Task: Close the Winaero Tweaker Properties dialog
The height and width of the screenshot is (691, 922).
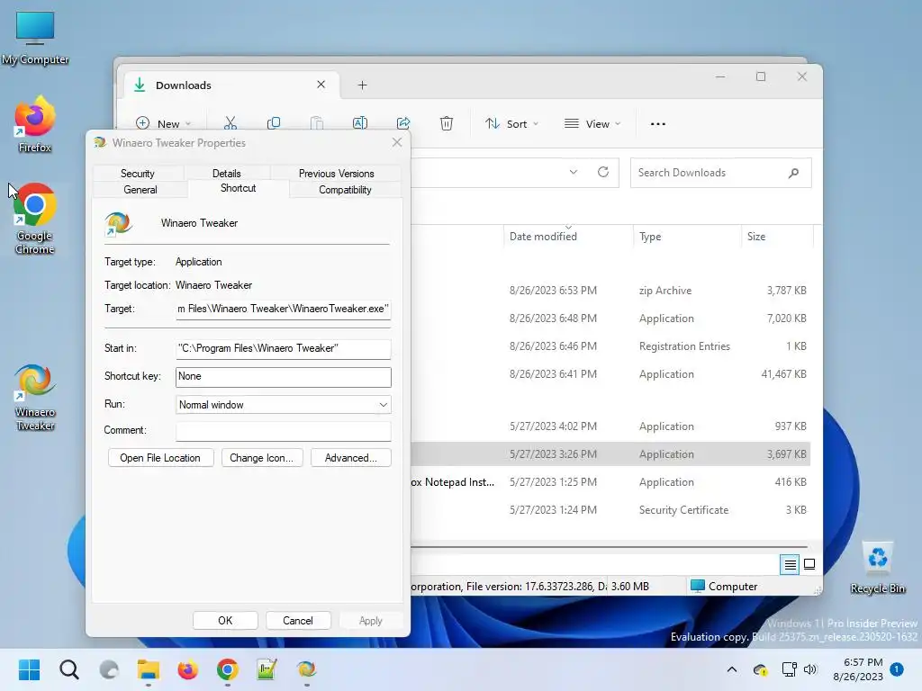Action: (397, 142)
